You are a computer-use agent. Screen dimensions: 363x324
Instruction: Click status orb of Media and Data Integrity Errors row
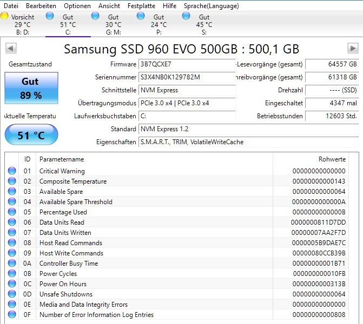point(12,304)
